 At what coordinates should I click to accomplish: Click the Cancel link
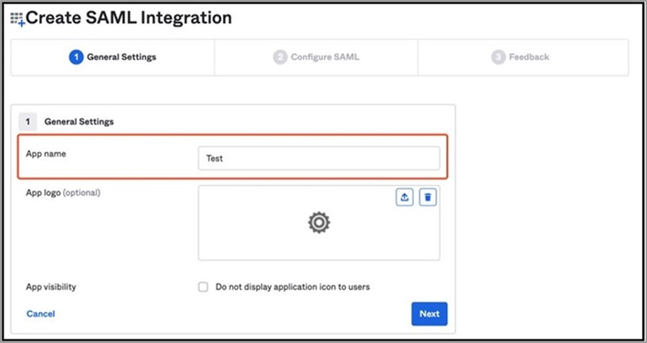(x=40, y=314)
